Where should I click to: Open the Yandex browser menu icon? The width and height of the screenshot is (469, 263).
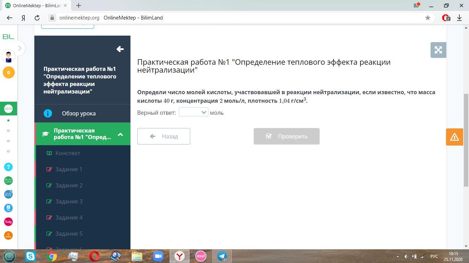click(x=417, y=5)
